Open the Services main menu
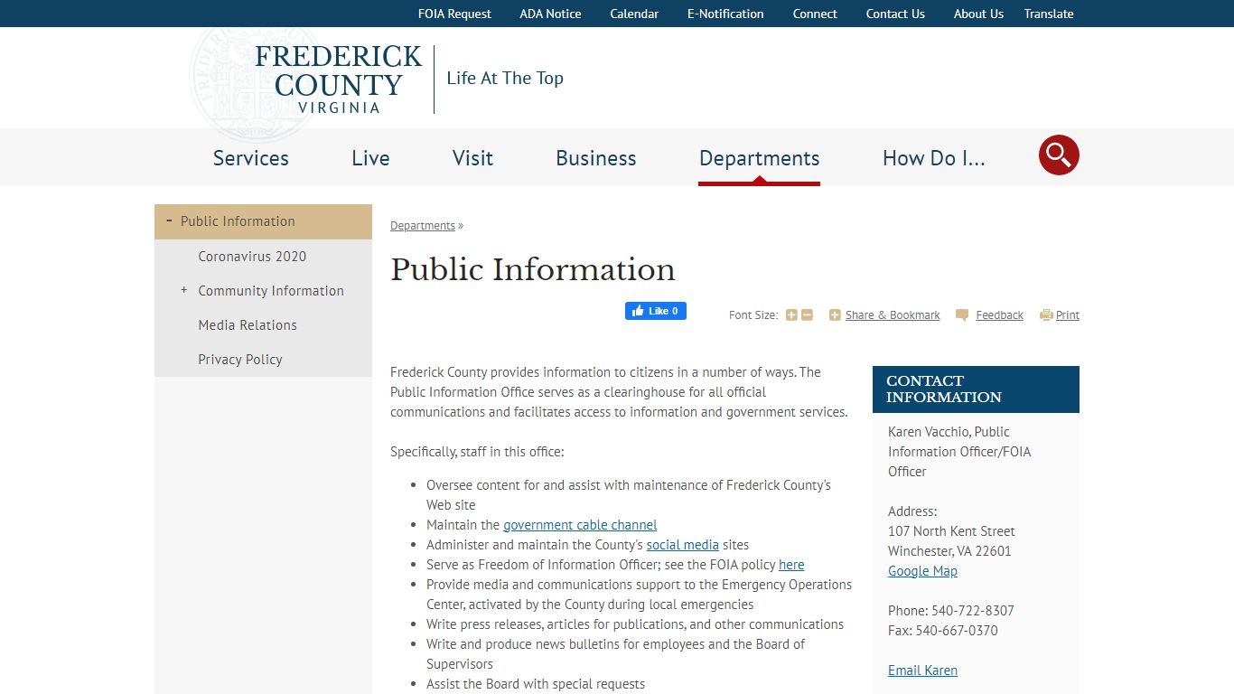 tap(251, 158)
